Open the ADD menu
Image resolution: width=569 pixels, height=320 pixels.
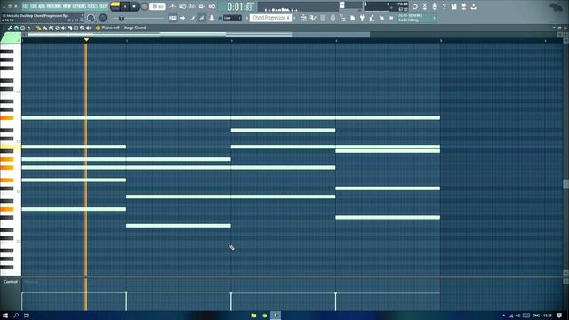tap(42, 6)
